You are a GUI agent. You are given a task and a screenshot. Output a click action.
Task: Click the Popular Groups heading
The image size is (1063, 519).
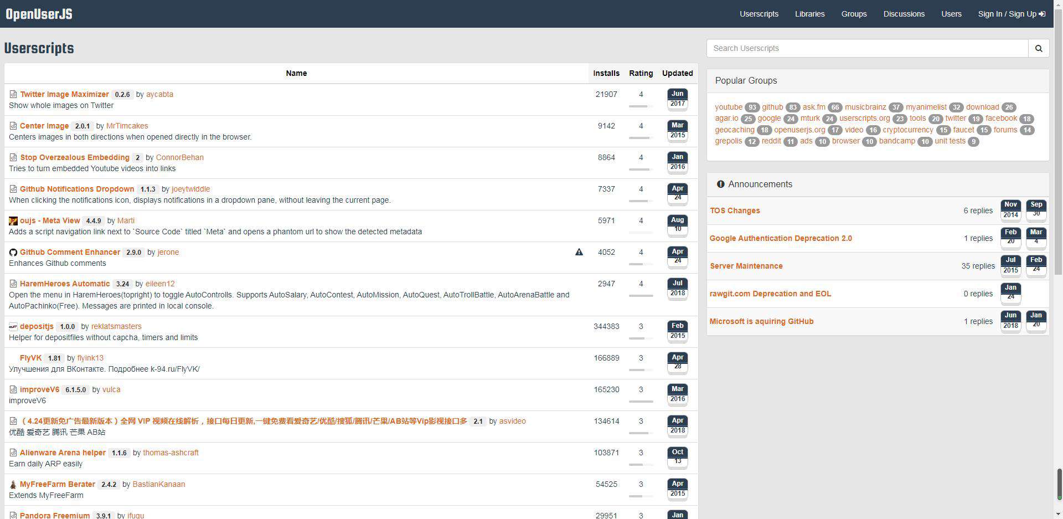pos(746,80)
